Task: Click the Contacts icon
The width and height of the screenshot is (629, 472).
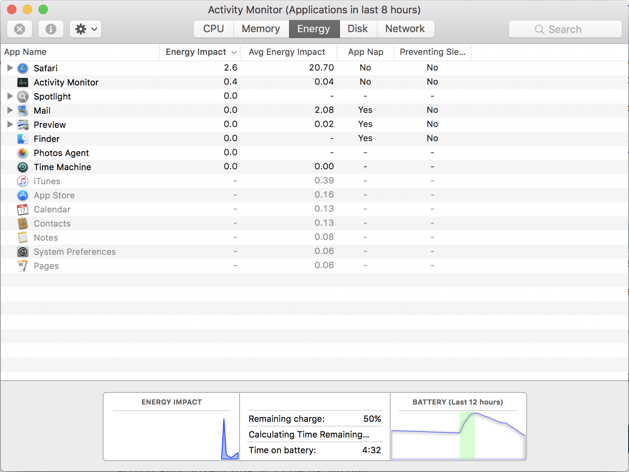Action: pyautogui.click(x=23, y=223)
